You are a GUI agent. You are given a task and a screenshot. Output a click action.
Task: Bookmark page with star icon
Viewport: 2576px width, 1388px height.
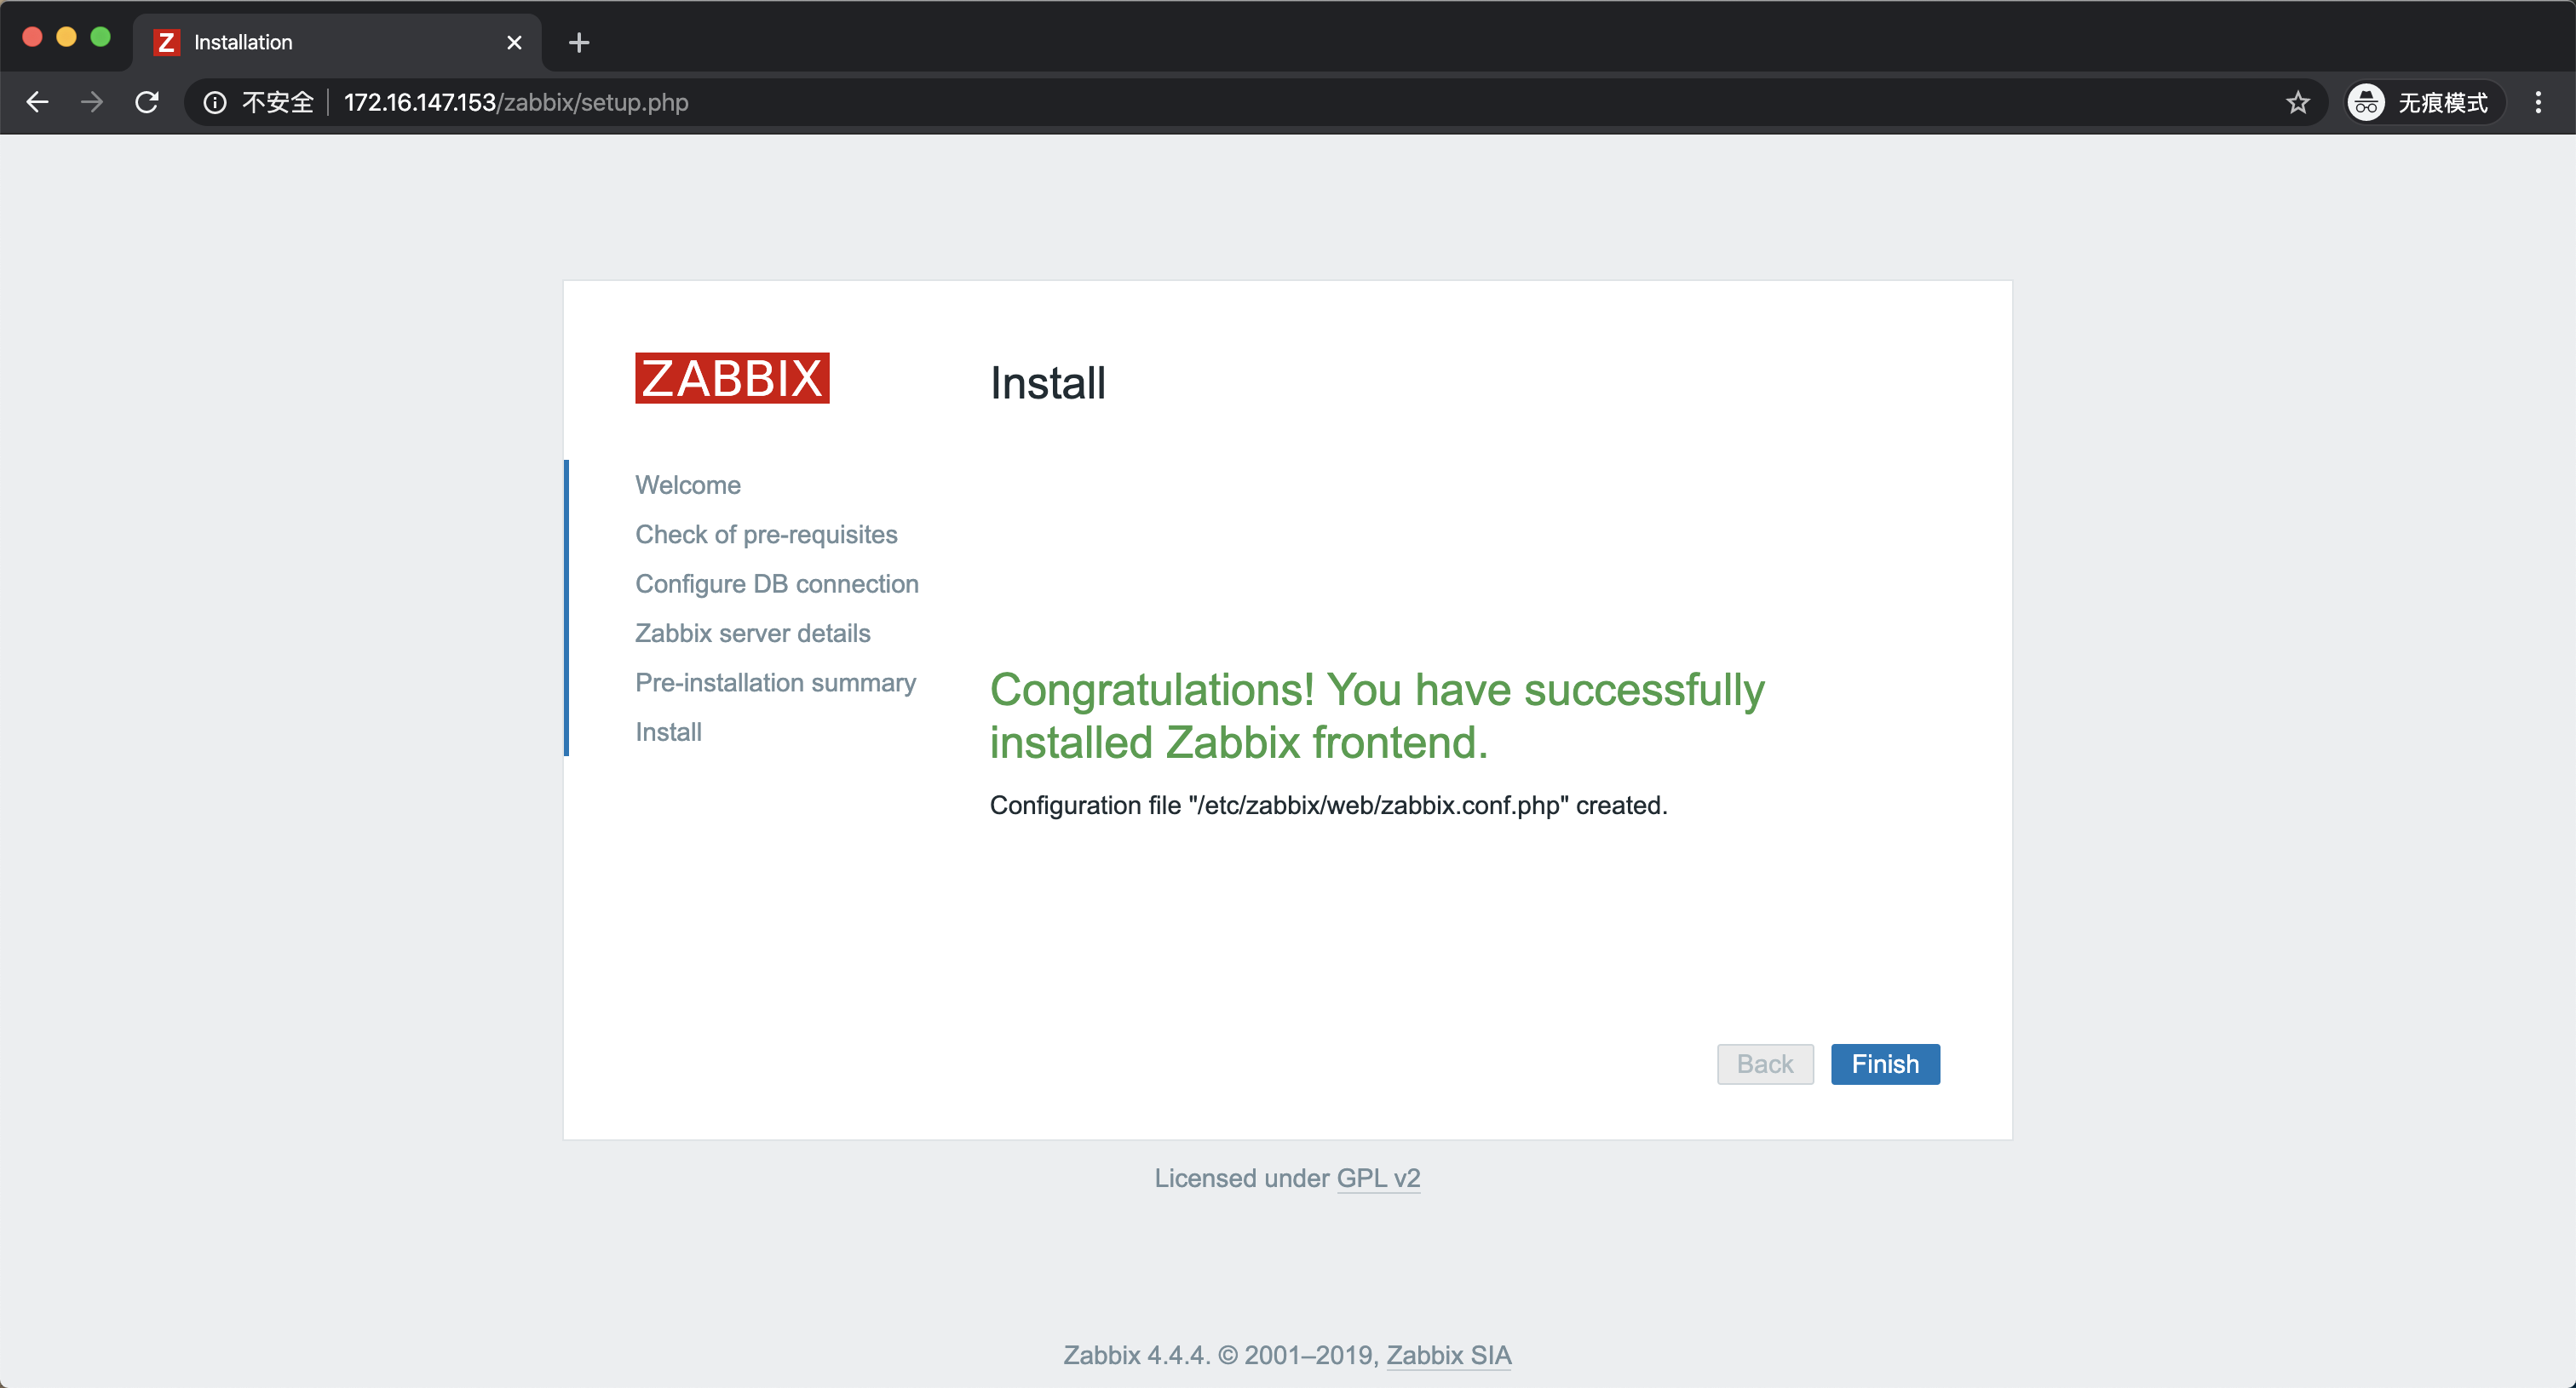click(x=2297, y=102)
